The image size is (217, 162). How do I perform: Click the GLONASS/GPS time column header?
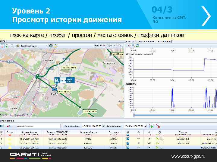[57, 132]
